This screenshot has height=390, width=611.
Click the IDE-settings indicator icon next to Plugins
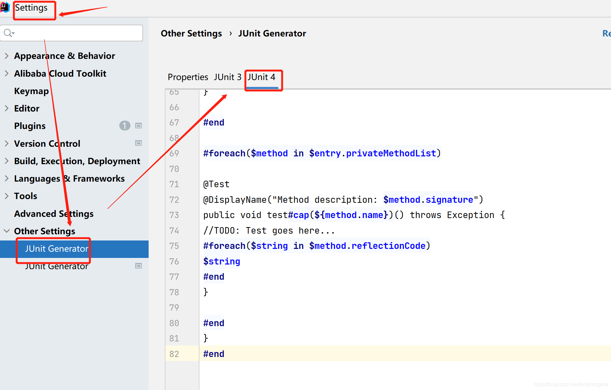[x=138, y=126]
